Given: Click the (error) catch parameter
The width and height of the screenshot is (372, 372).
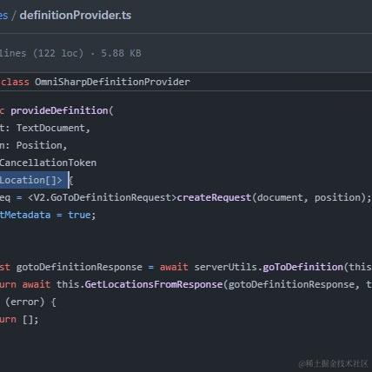Looking at the screenshot, I should pyautogui.click(x=25, y=302).
